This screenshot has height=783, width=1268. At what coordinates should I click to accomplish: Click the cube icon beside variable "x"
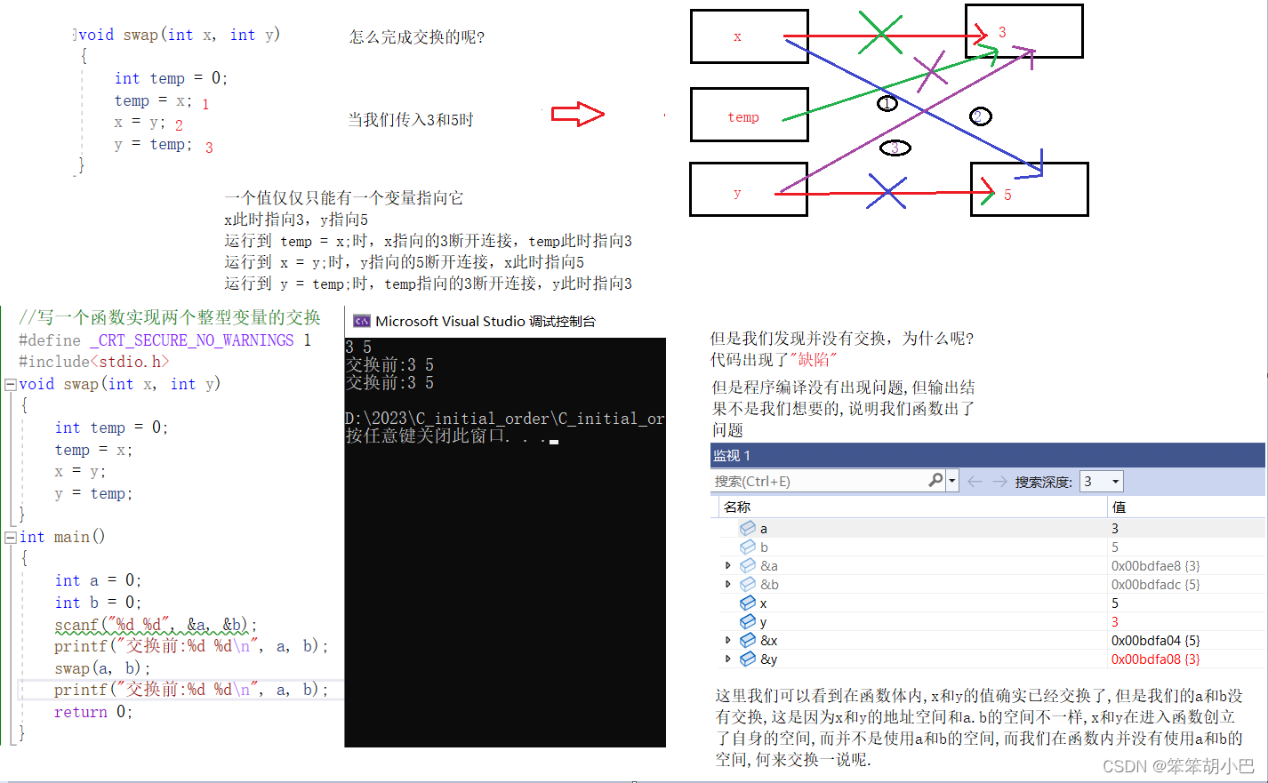(x=747, y=603)
